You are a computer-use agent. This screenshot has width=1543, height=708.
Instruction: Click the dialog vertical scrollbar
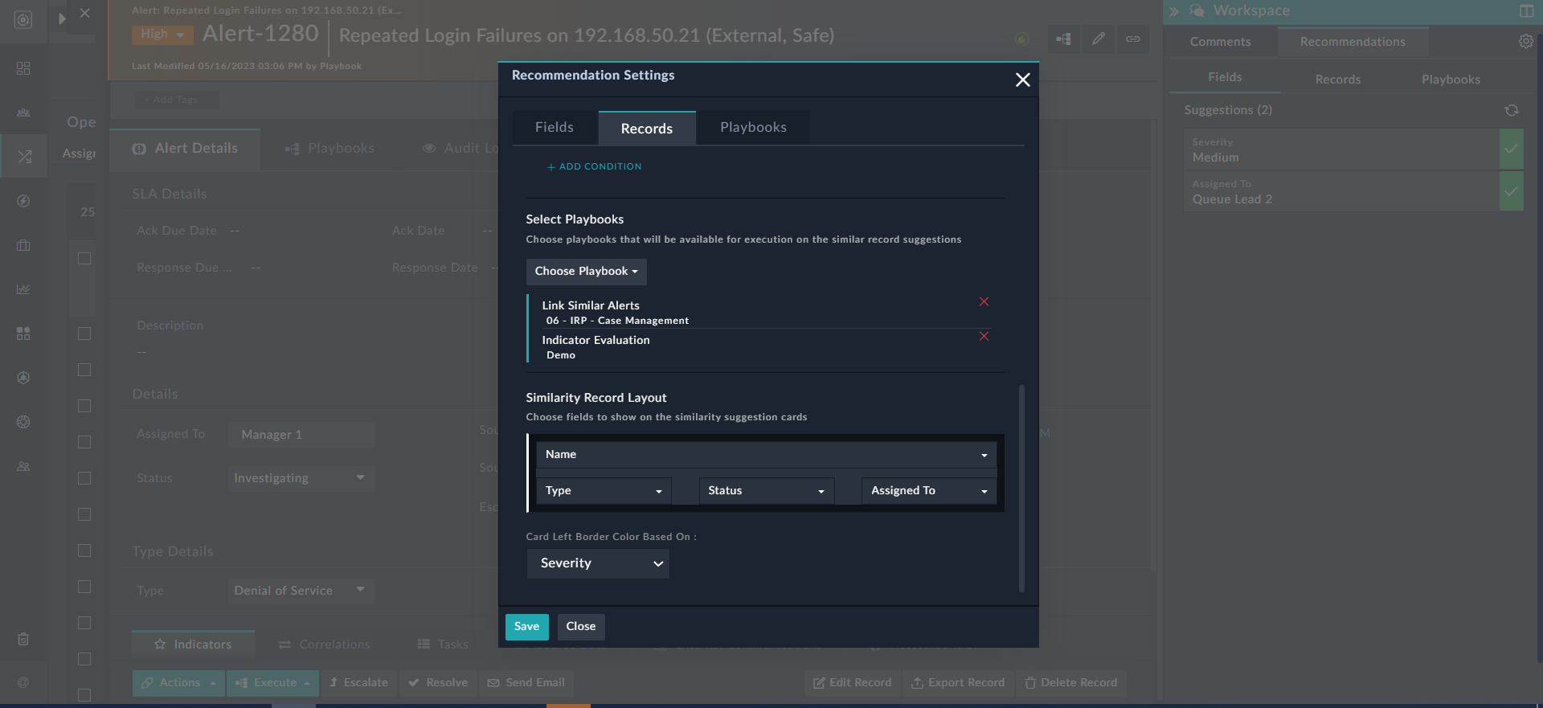(1021, 488)
